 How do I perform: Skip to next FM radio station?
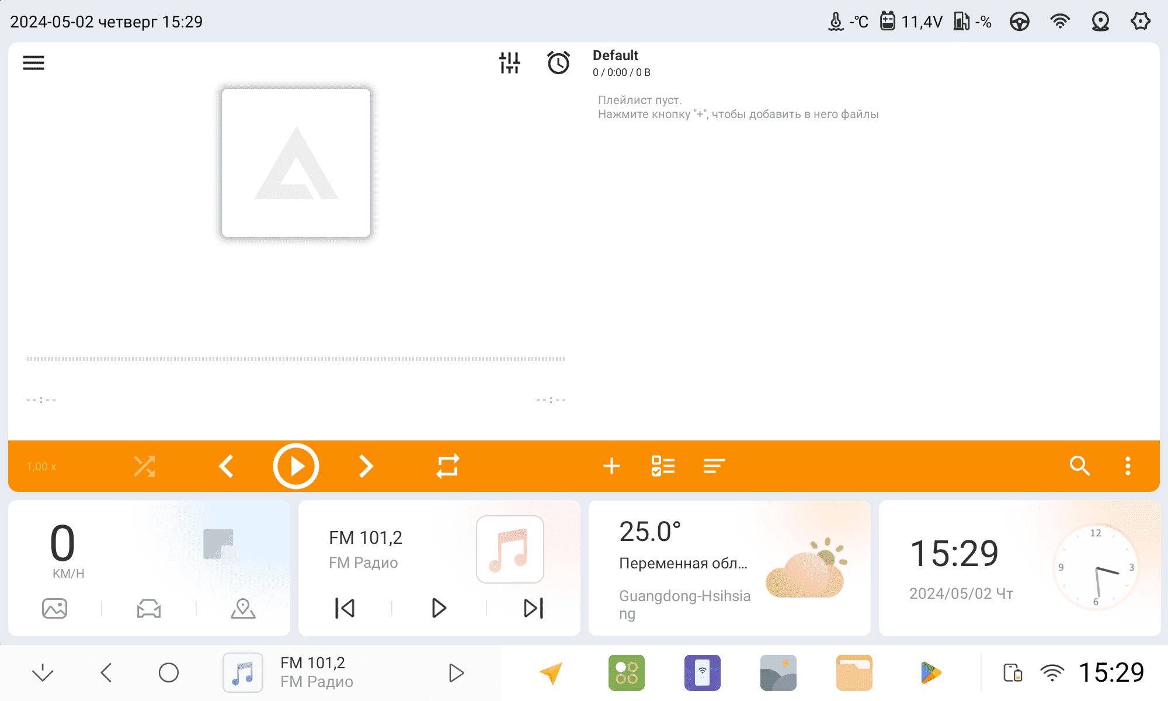tap(533, 608)
